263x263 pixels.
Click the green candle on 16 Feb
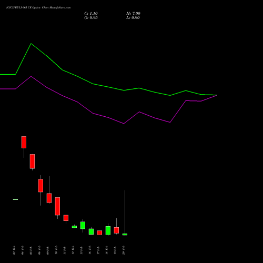click(91, 231)
